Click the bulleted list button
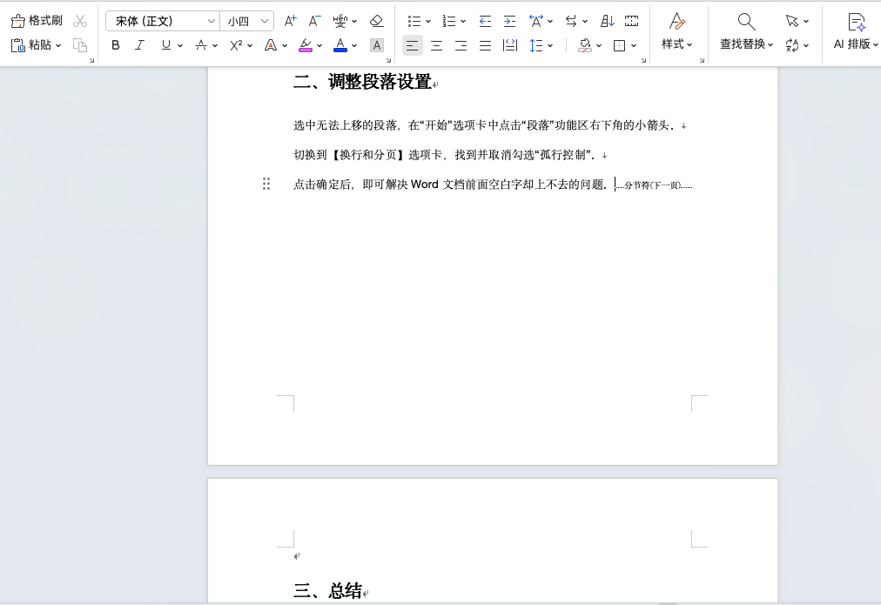This screenshot has height=605, width=881. 414,20
